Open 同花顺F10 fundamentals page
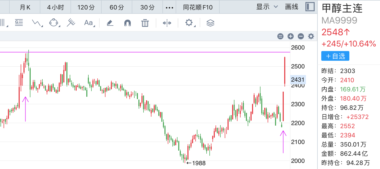This screenshot has width=380, height=169. point(197,7)
